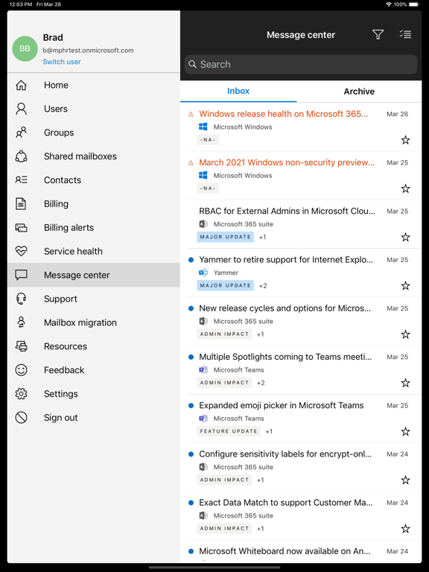Image resolution: width=429 pixels, height=572 pixels.
Task: Select Service health menu item
Action: (x=94, y=251)
